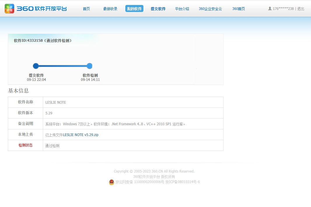Click the 09-14 14:11 detection timestamp

click(90, 80)
